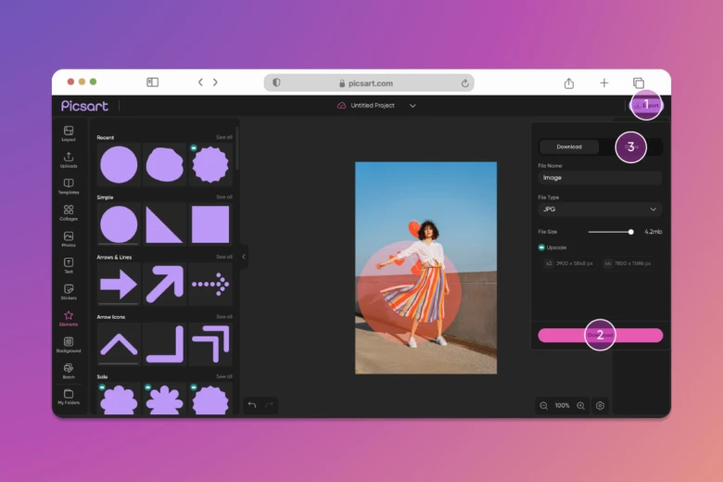723x482 pixels.
Task: Open the Layout tool in sidebar
Action: coord(69,133)
